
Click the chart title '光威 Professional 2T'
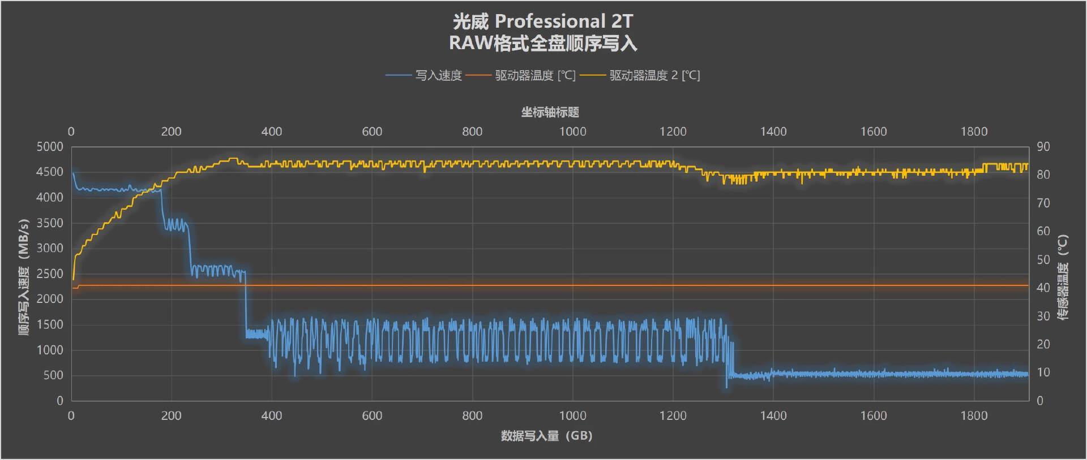pos(542,21)
